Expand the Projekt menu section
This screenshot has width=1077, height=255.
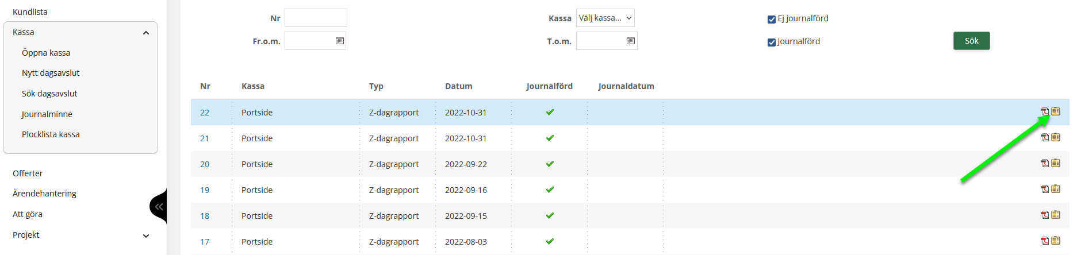tap(146, 235)
